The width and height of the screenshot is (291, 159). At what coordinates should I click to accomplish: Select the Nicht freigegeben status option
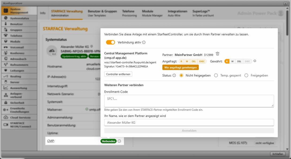(181, 75)
